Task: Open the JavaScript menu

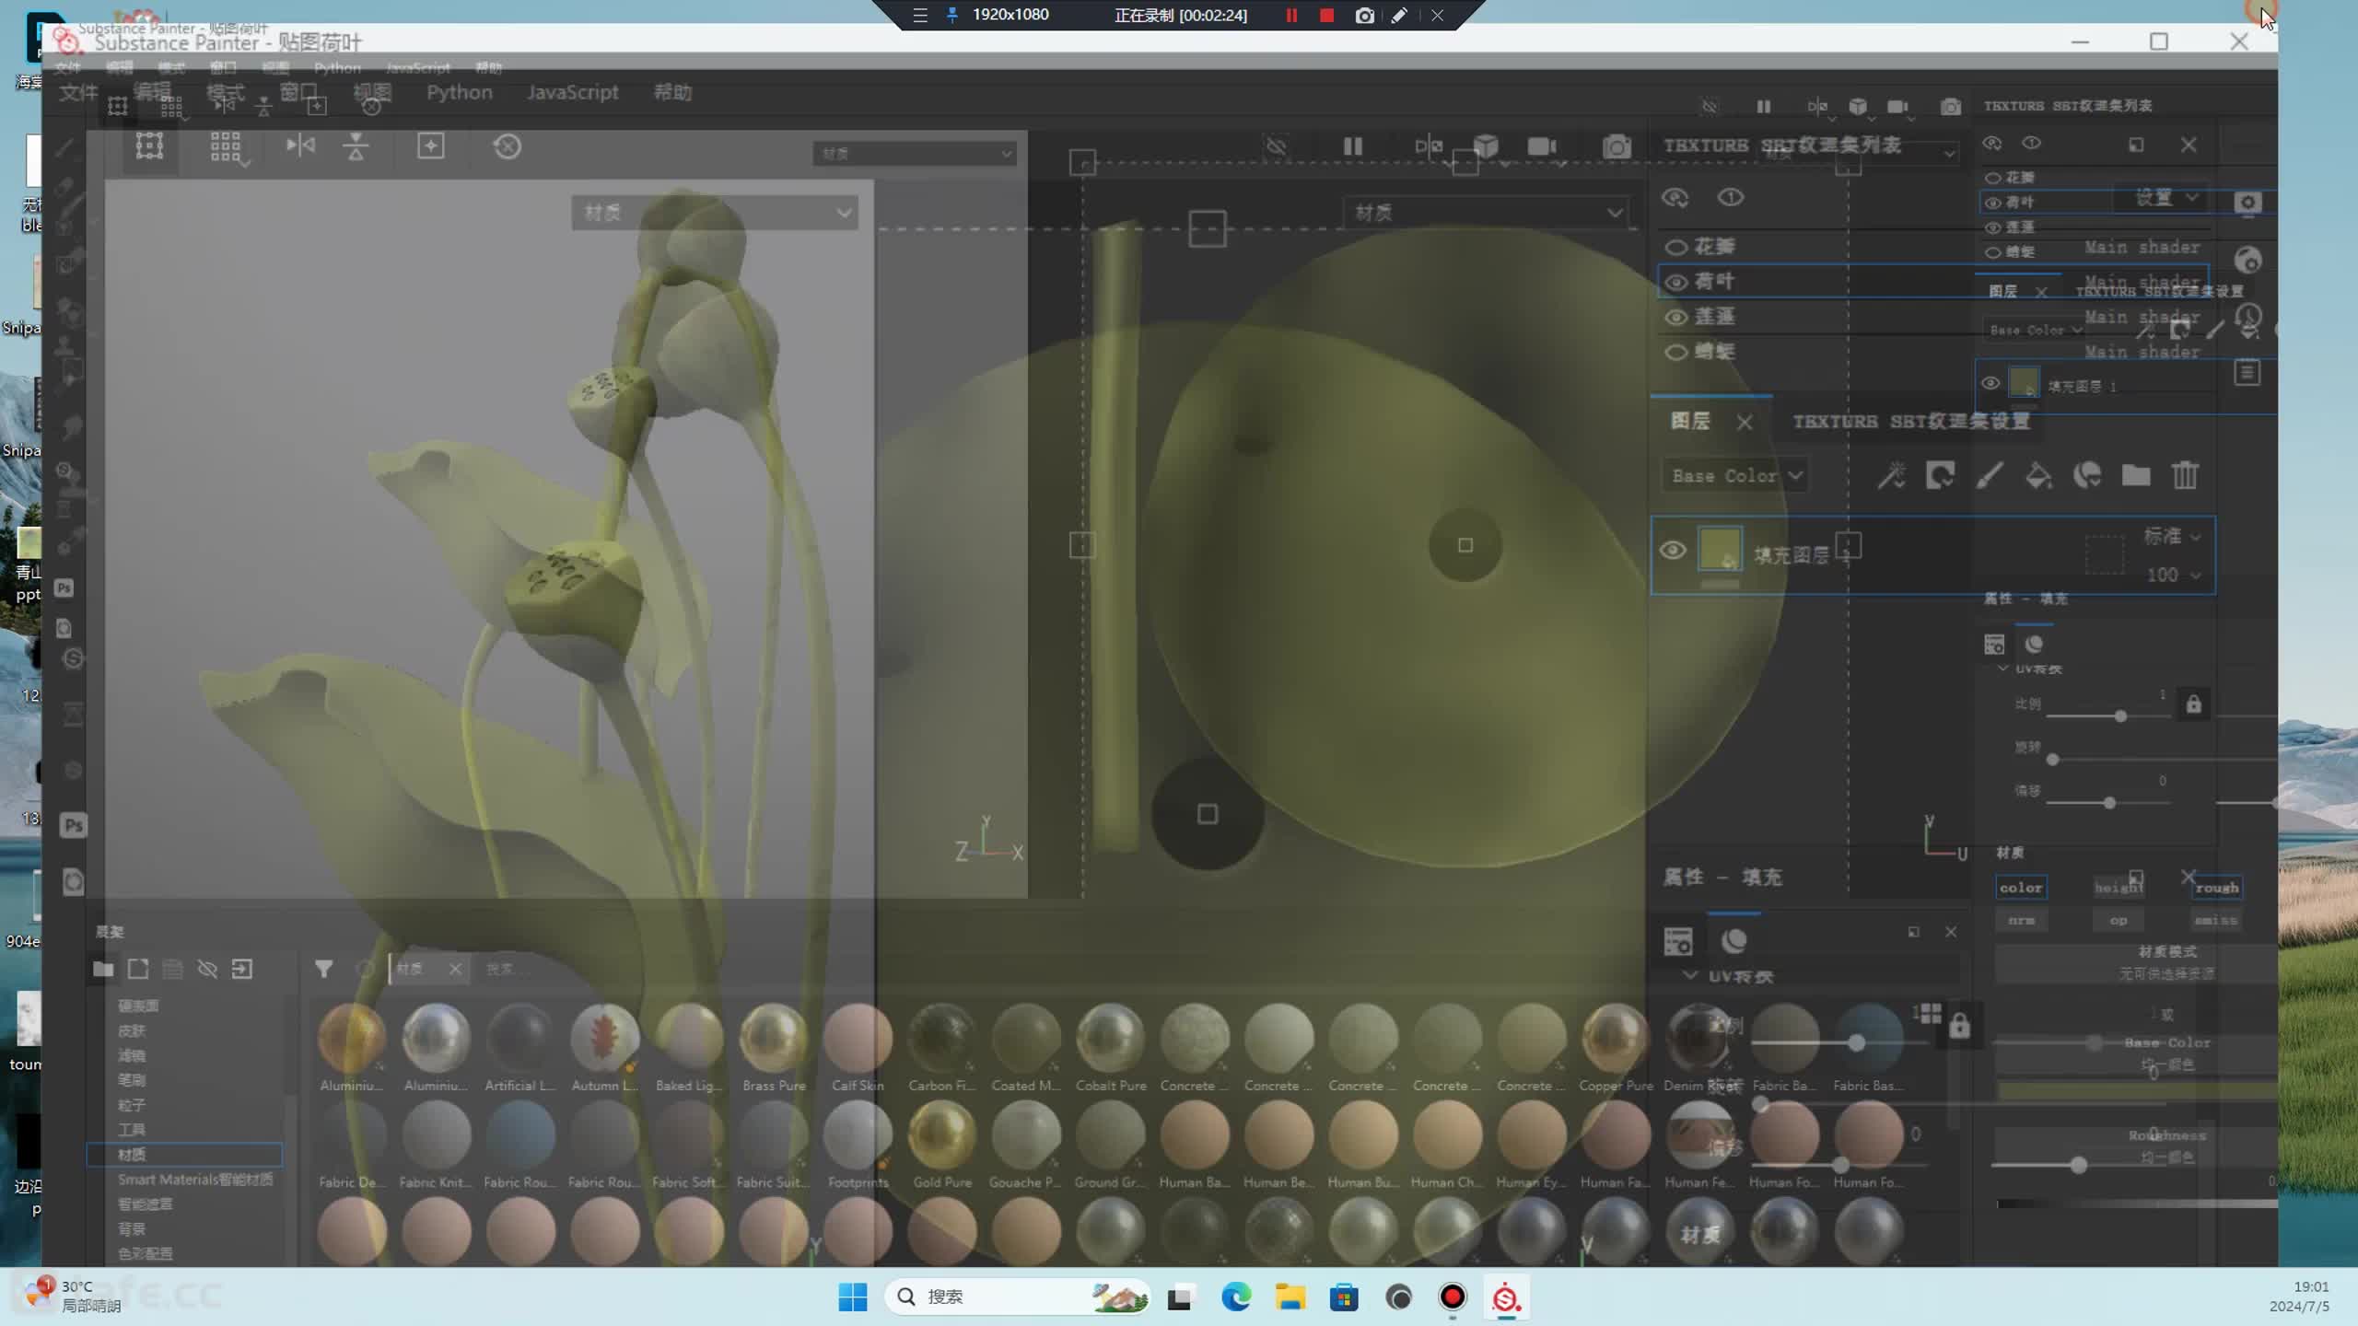Action: [x=572, y=92]
